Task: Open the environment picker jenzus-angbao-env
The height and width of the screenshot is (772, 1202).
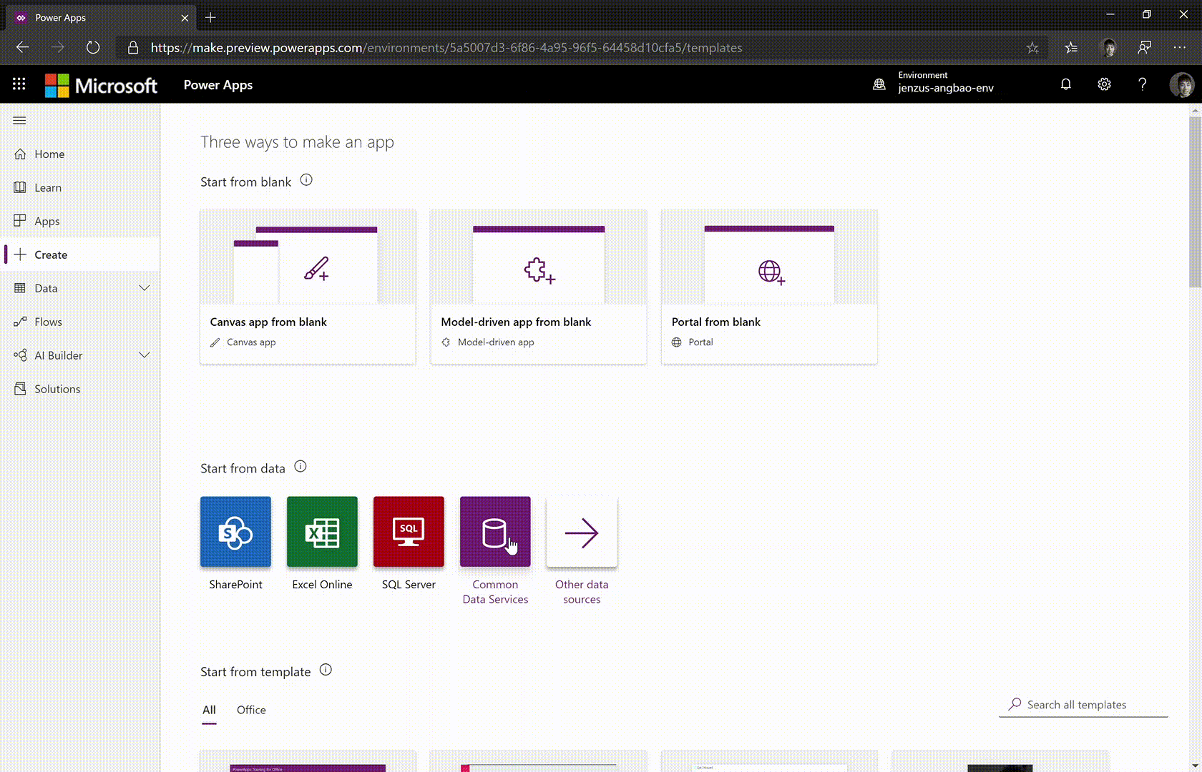Action: [x=934, y=82]
